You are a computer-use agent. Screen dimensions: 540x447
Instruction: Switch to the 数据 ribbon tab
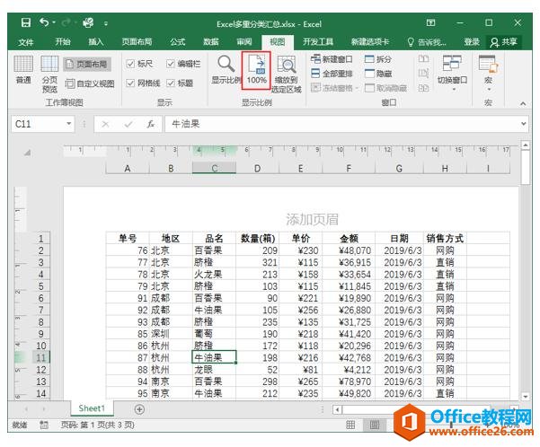(211, 42)
